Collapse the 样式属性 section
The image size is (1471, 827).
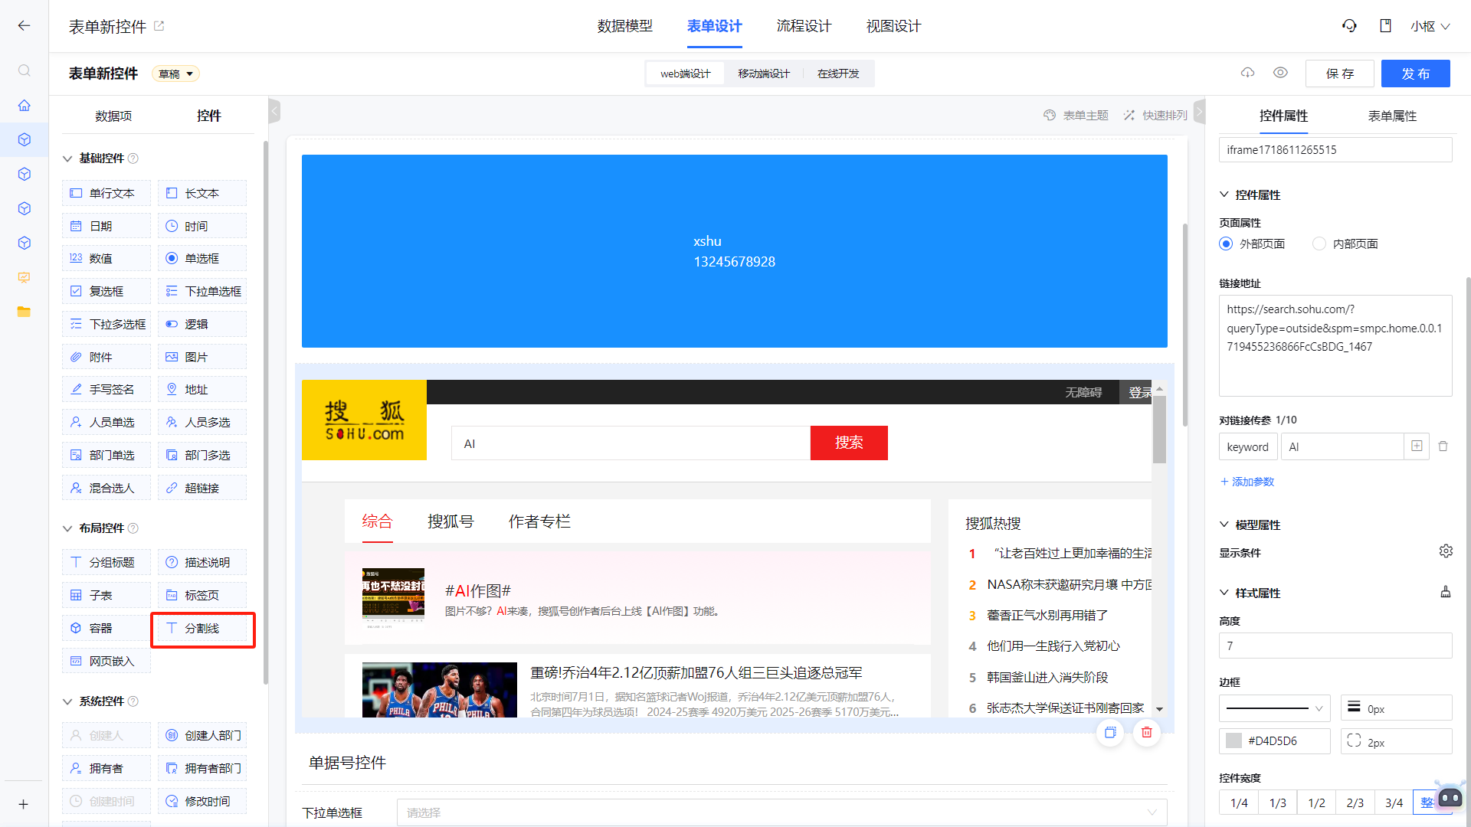tap(1224, 593)
